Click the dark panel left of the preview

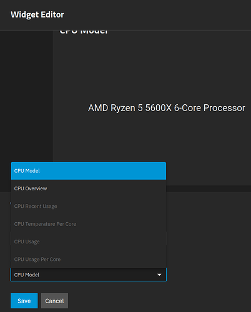[26, 95]
